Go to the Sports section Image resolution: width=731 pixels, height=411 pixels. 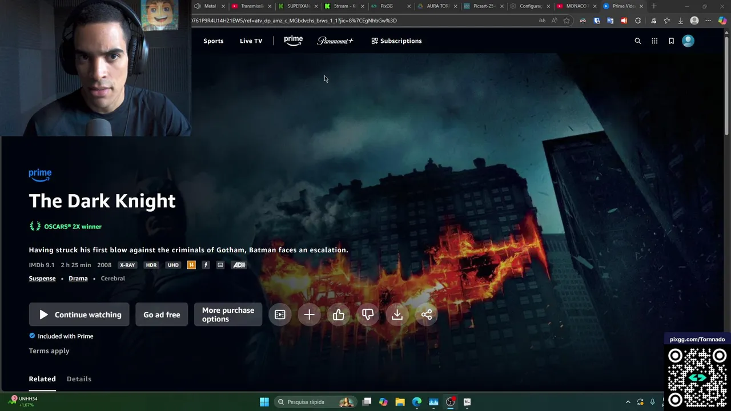point(214,41)
